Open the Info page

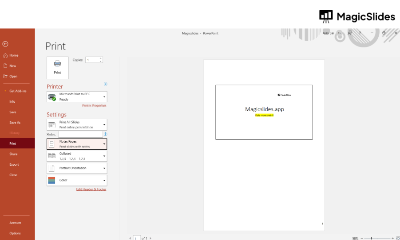(12, 101)
